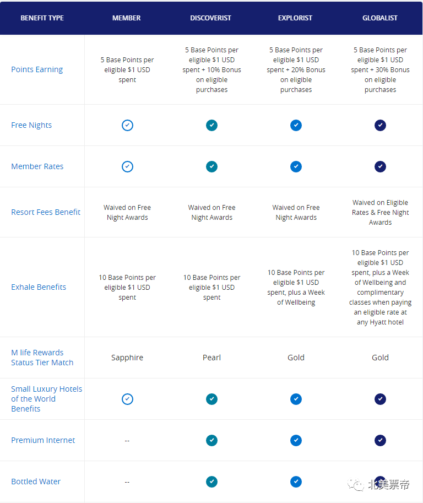Select the EXPLORIST column header
Viewport: 423px width, 503px height.
295,18
